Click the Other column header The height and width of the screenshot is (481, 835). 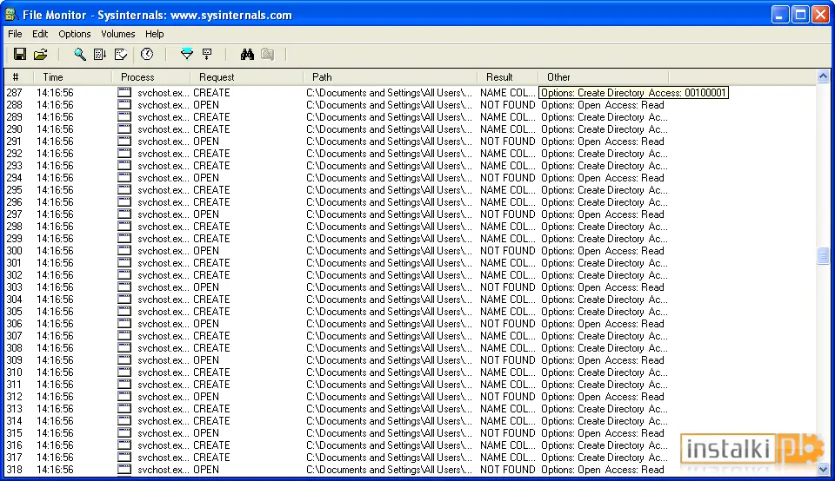[604, 77]
